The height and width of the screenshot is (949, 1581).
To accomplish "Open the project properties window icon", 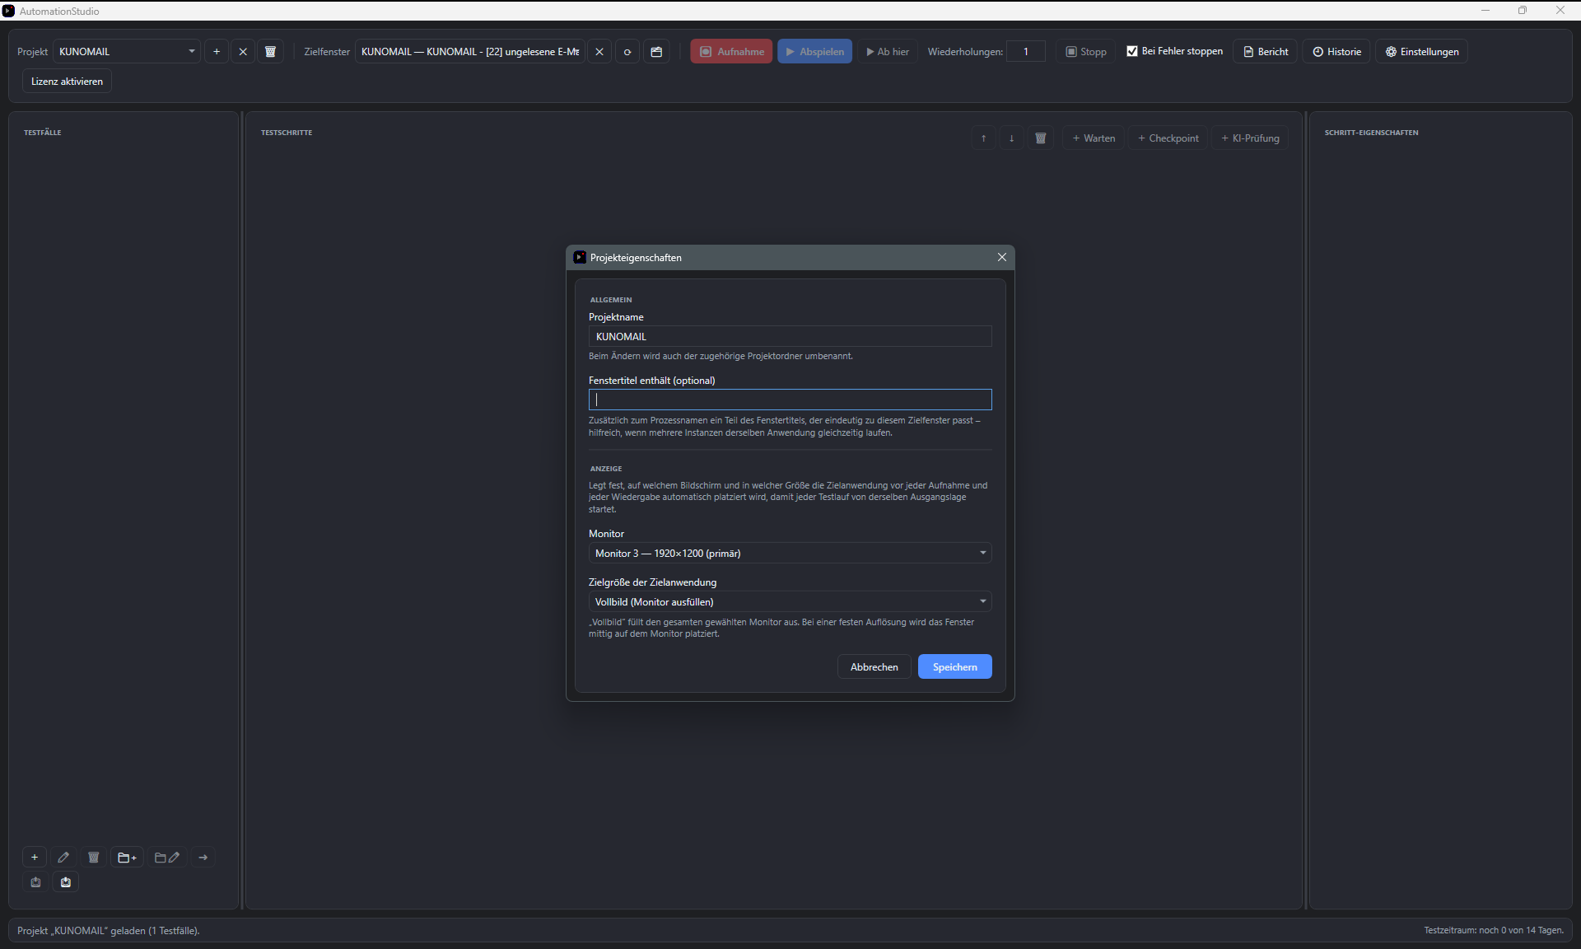I will (x=656, y=51).
